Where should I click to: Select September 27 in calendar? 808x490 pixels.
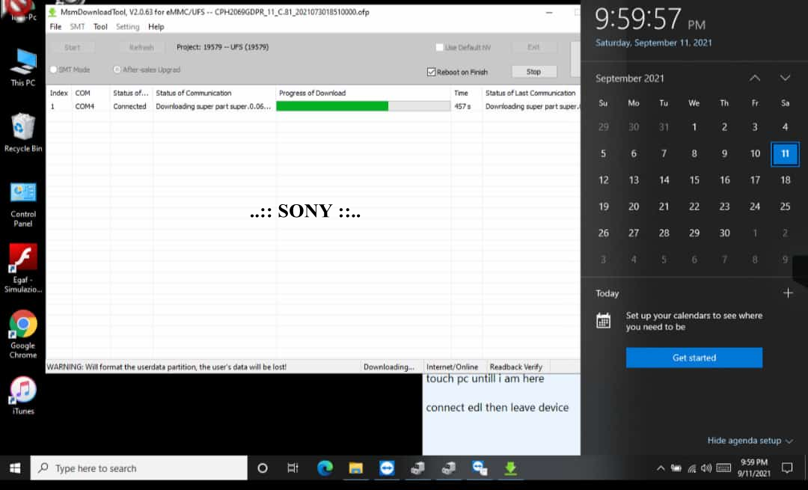coord(634,233)
